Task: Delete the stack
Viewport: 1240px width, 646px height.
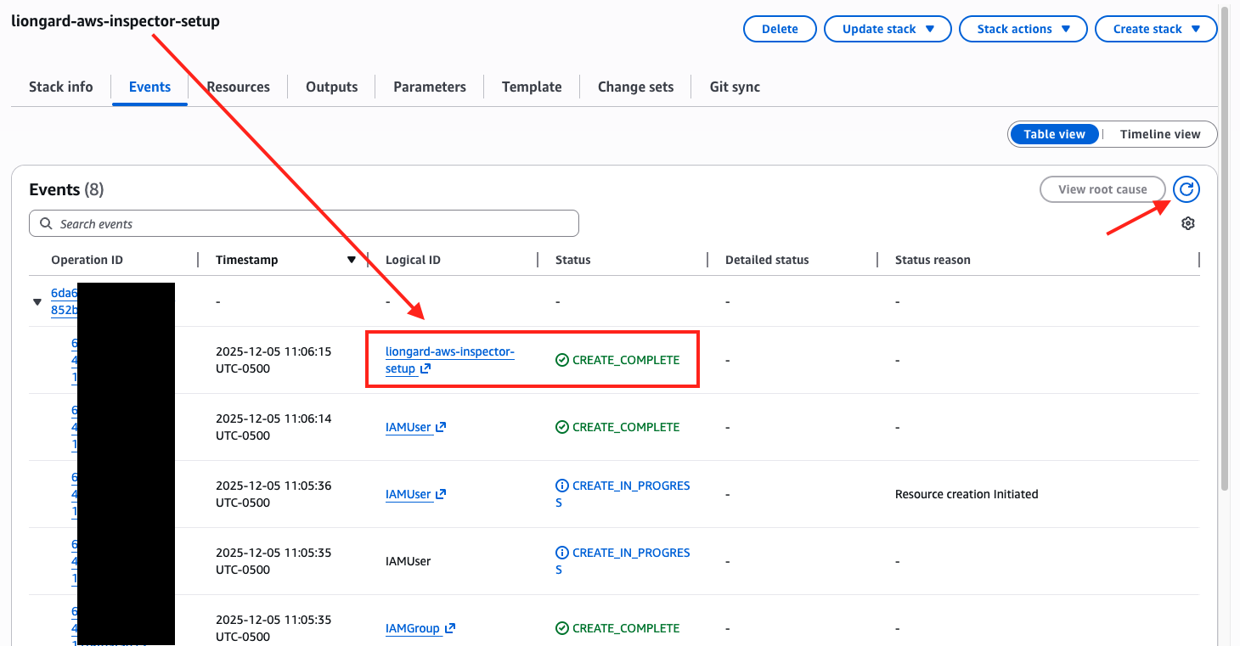Action: point(780,29)
